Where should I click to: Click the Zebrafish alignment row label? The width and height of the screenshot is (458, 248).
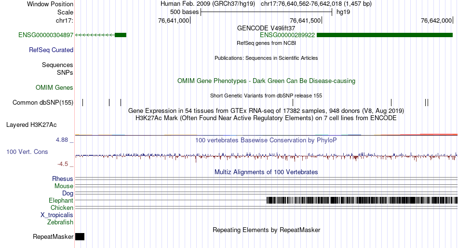click(60, 222)
